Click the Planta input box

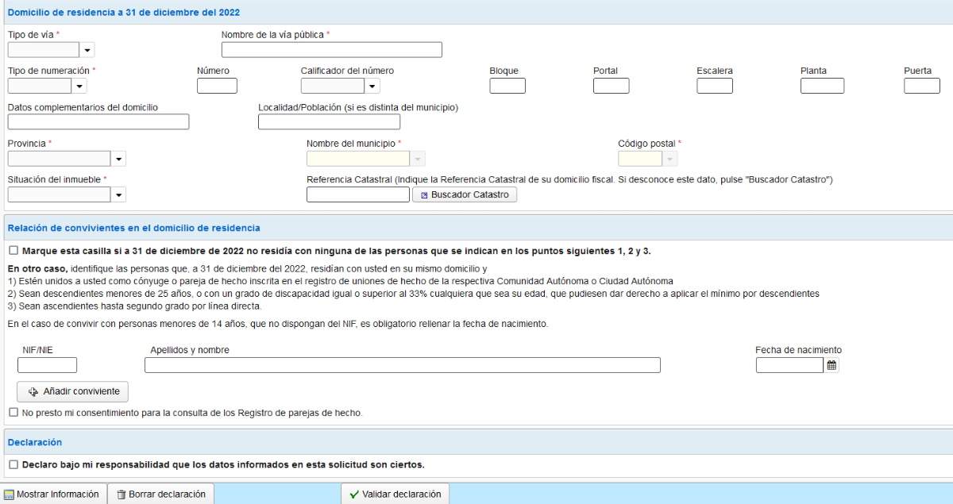click(x=822, y=86)
